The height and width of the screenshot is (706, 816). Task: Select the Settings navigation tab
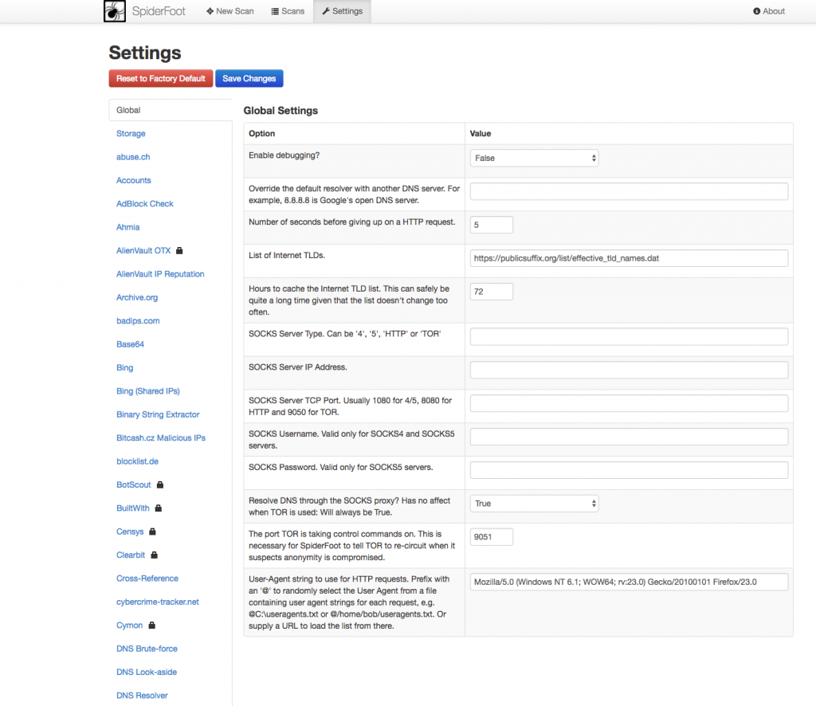(x=343, y=11)
